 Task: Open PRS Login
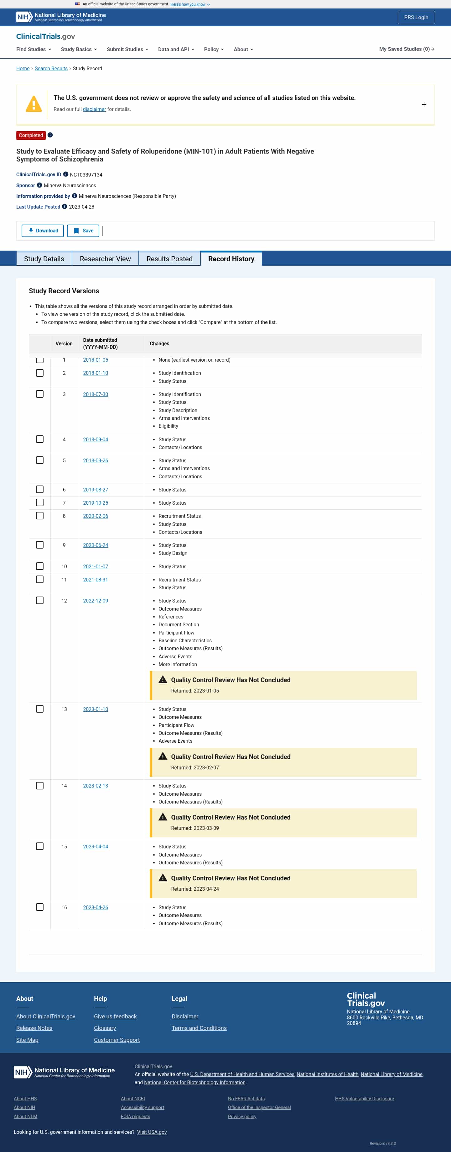point(416,18)
